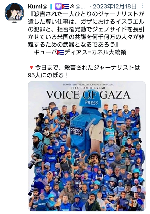Click the bearded man in blue helmet at left
Image resolution: width=150 pixels, height=214 pixels.
point(37,143)
